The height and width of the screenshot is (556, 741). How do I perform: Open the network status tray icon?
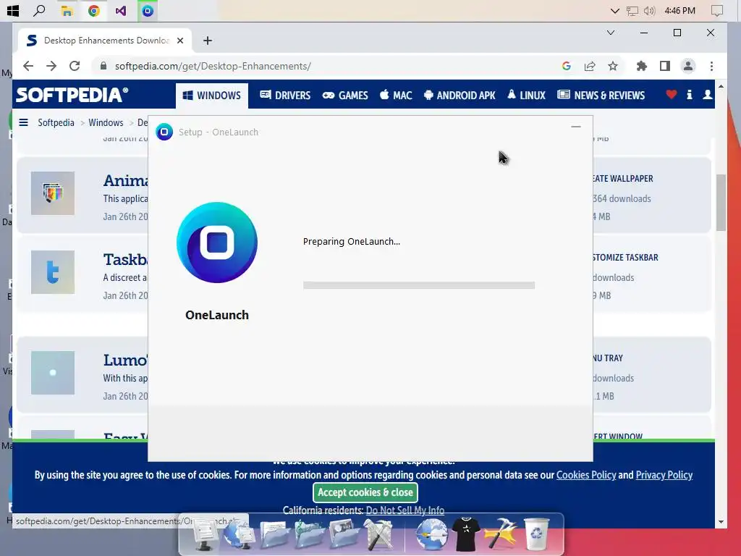pos(632,11)
